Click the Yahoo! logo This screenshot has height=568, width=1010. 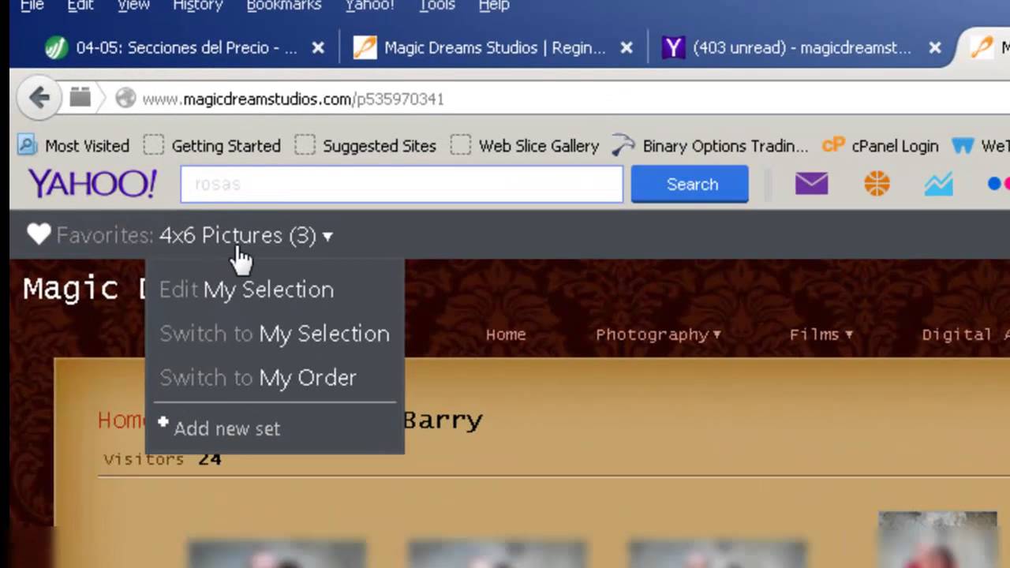coord(92,184)
